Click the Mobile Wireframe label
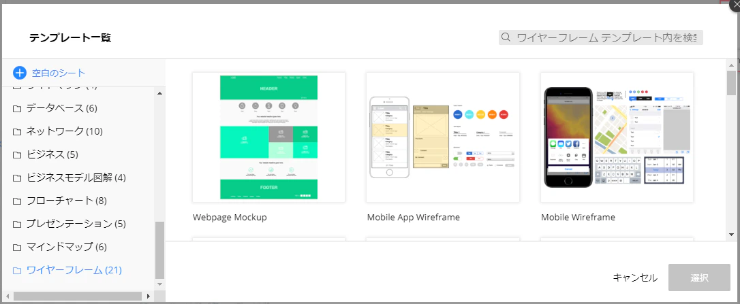This screenshot has width=740, height=304. pyautogui.click(x=578, y=217)
